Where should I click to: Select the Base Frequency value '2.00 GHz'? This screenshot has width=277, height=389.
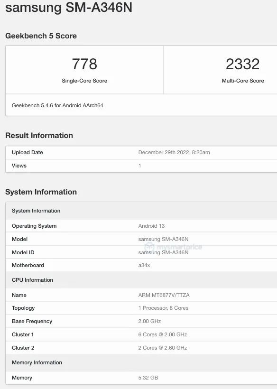pos(149,321)
